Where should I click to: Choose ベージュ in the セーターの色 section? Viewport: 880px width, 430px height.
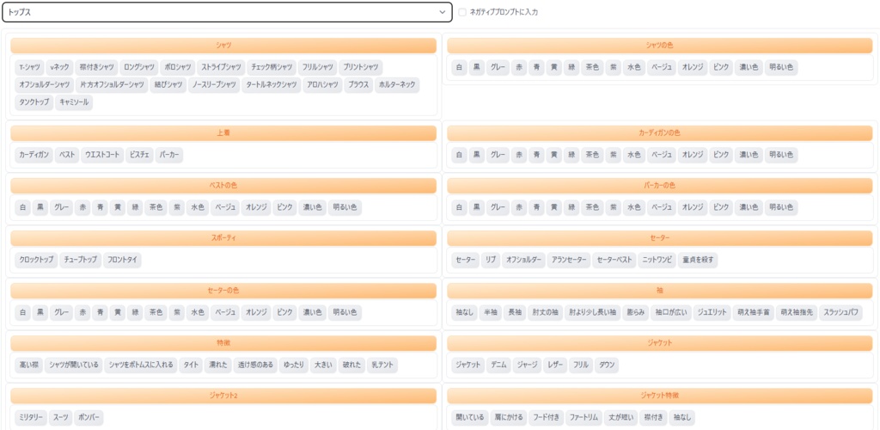pos(225,312)
